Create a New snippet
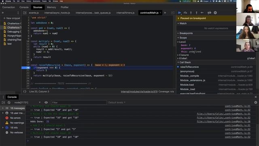The width and height of the screenshot is (259, 146). pyautogui.click(x=12, y=18)
